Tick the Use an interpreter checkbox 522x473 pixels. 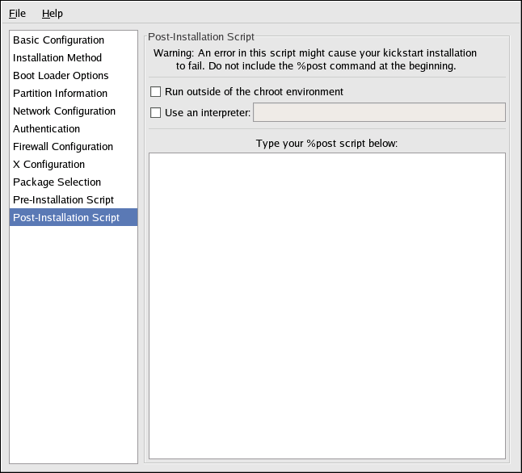[x=156, y=113]
